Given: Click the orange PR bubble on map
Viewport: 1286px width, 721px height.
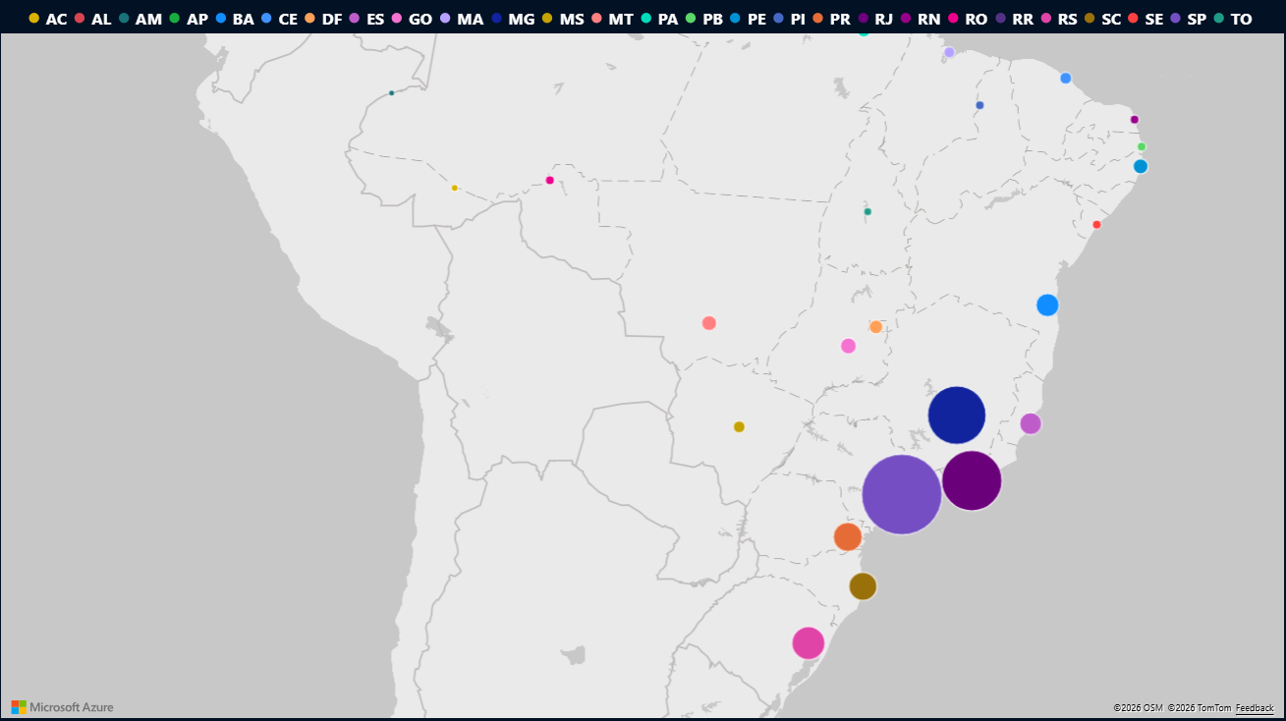Looking at the screenshot, I should tap(847, 536).
